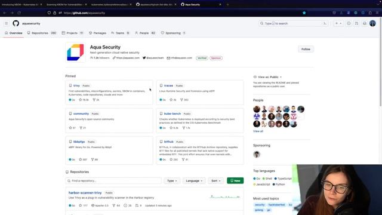Click the browser forward arrow
382x215 pixels.
click(12, 13)
